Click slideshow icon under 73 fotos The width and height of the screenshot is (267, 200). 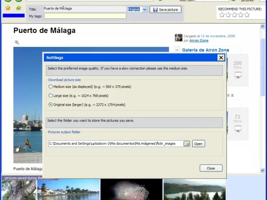(x=238, y=129)
